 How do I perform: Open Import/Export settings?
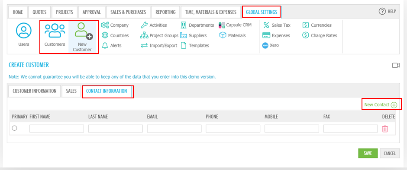tap(158, 46)
